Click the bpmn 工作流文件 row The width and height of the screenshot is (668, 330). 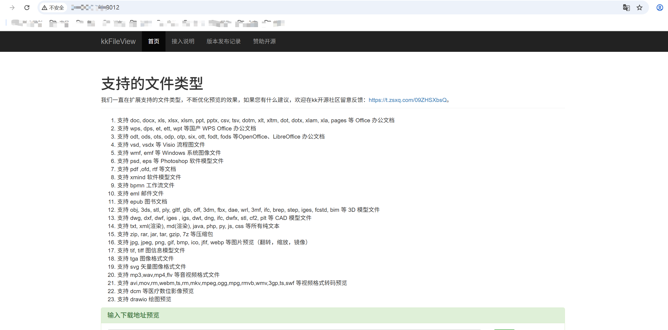[146, 185]
